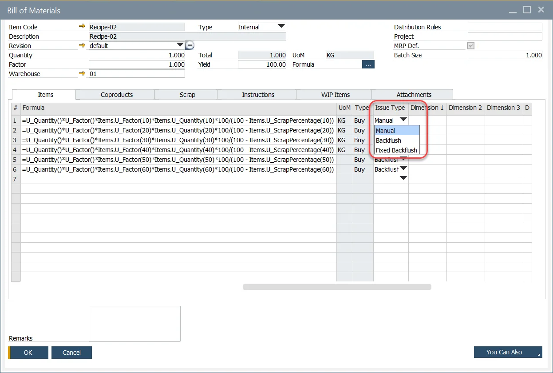
Task: Open the WIP Items tab
Action: tap(335, 95)
